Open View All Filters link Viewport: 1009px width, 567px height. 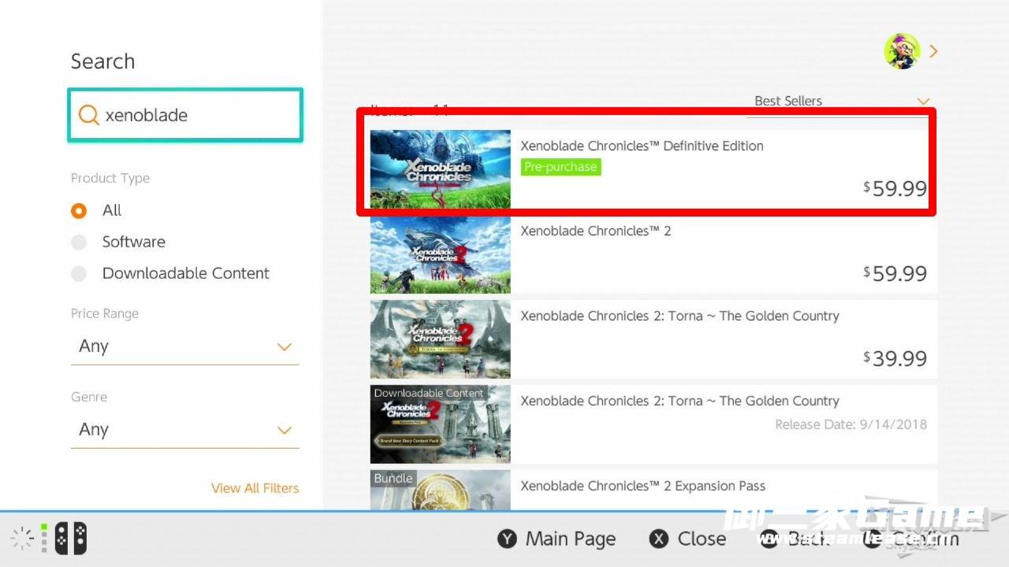255,488
